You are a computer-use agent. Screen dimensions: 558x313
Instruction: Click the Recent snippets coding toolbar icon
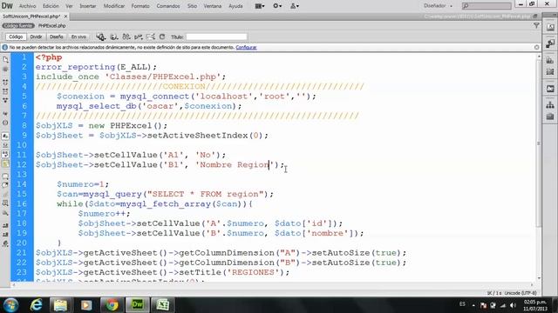[5, 203]
